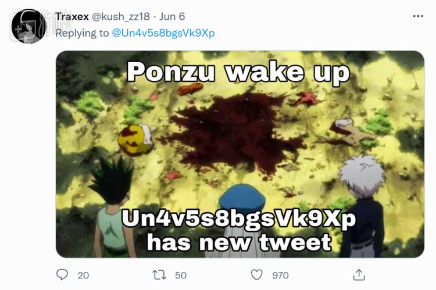Viewport: 436px width, 290px height.
Task: Open Traxex's profile avatar
Action: (x=29, y=26)
